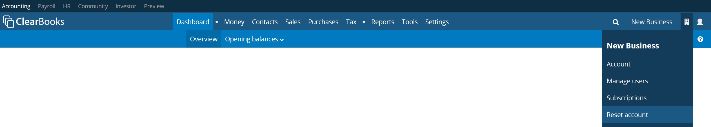The width and height of the screenshot is (711, 127).
Task: Click the New Business dropdown heading
Action: pos(633,46)
